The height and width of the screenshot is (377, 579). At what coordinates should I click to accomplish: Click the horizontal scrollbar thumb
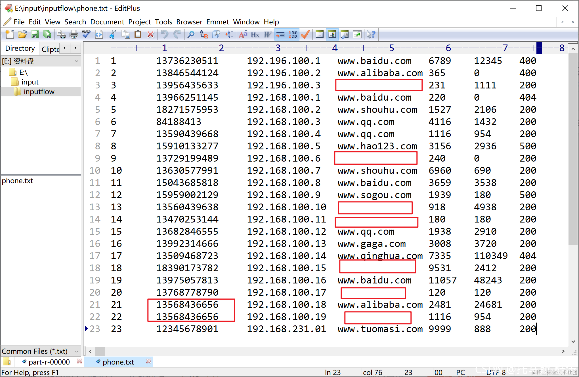tap(100, 351)
